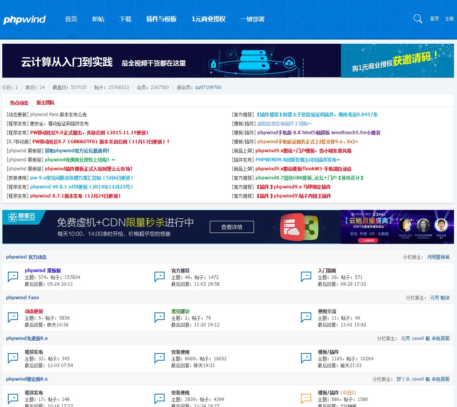Viewport: 457px width, 407px height.
Task: Open post phpwind免费商业授权上线啦
Action: (80, 160)
